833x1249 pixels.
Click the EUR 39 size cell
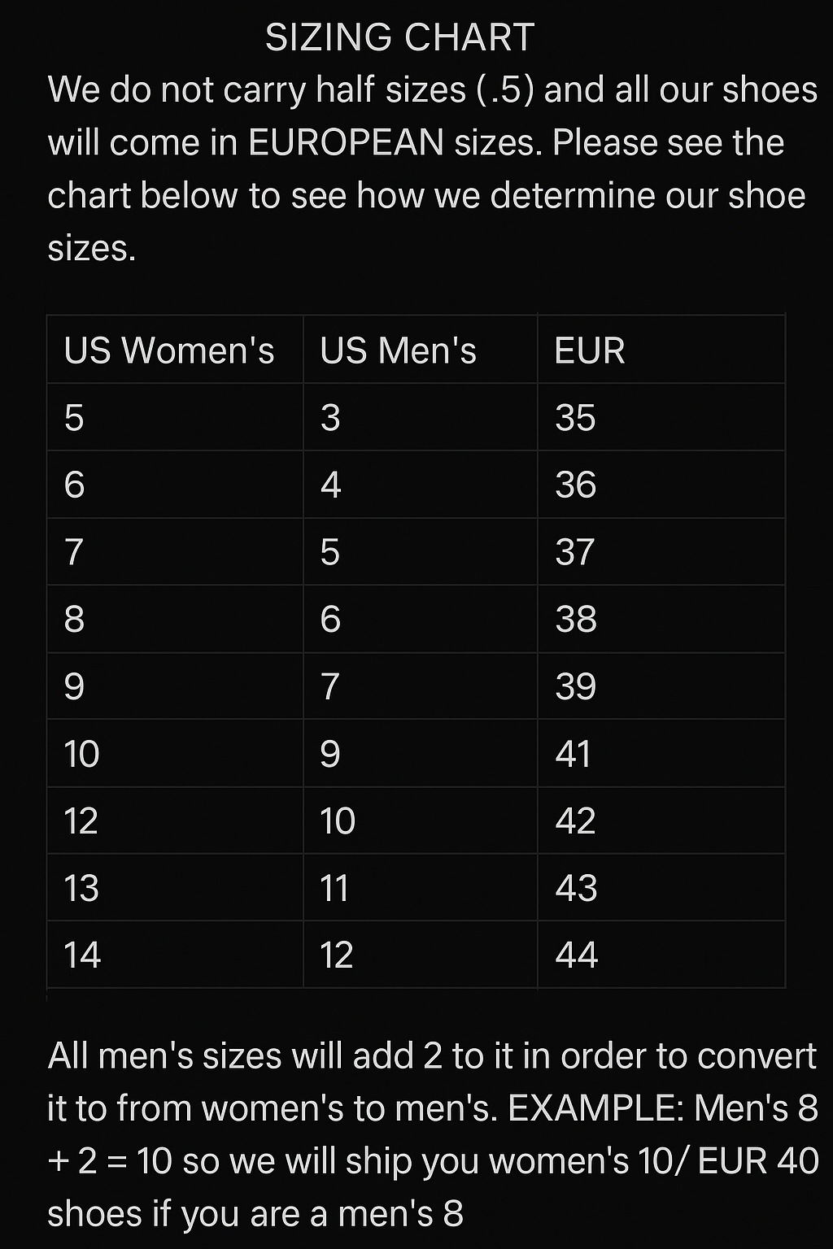pos(575,686)
